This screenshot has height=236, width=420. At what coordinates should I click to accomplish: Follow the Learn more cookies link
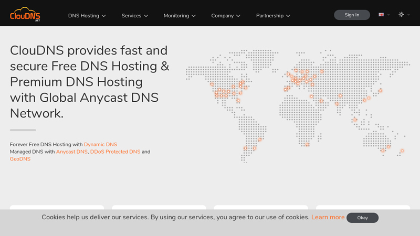click(x=328, y=217)
